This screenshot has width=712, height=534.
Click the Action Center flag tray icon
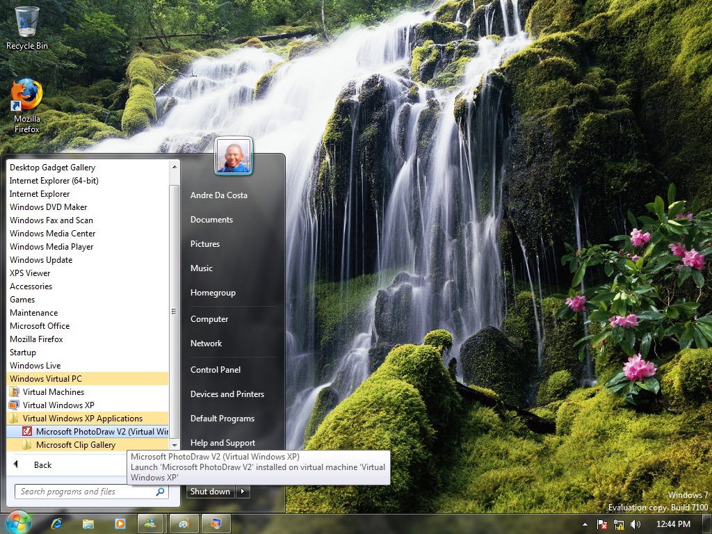pos(601,524)
